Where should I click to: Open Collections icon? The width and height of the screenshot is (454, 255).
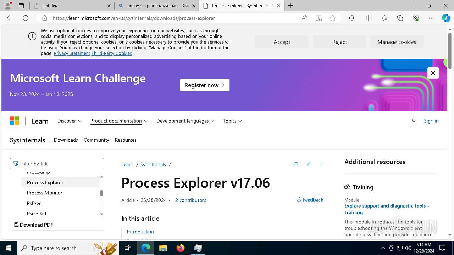point(400,18)
